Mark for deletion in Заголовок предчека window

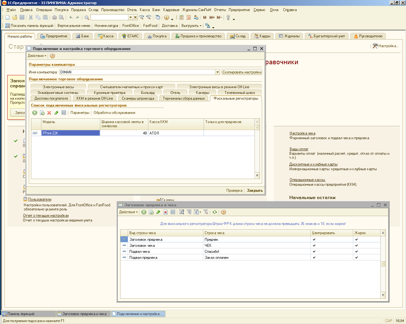point(165,212)
